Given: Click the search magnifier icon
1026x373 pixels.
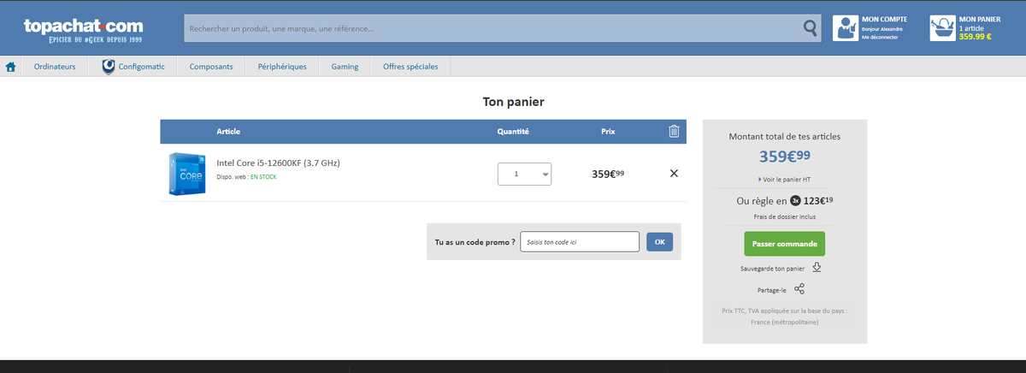Looking at the screenshot, I should pyautogui.click(x=811, y=28).
